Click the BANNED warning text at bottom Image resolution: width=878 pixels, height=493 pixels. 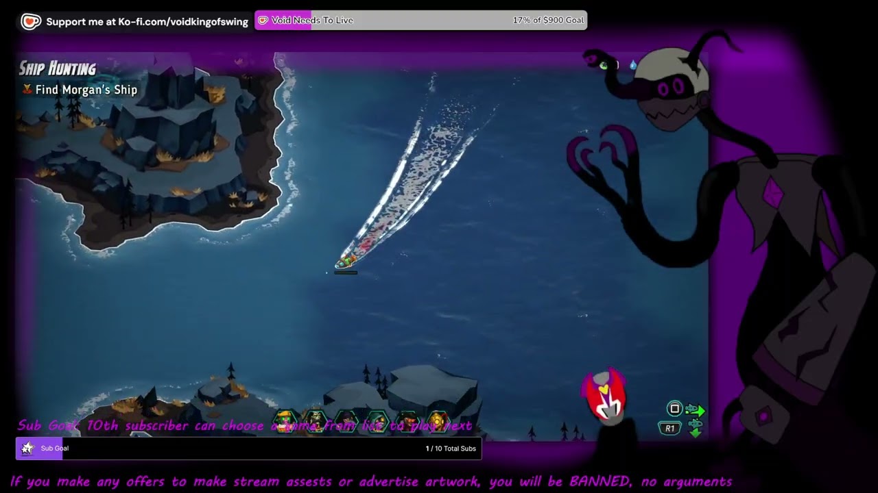pyautogui.click(x=371, y=481)
